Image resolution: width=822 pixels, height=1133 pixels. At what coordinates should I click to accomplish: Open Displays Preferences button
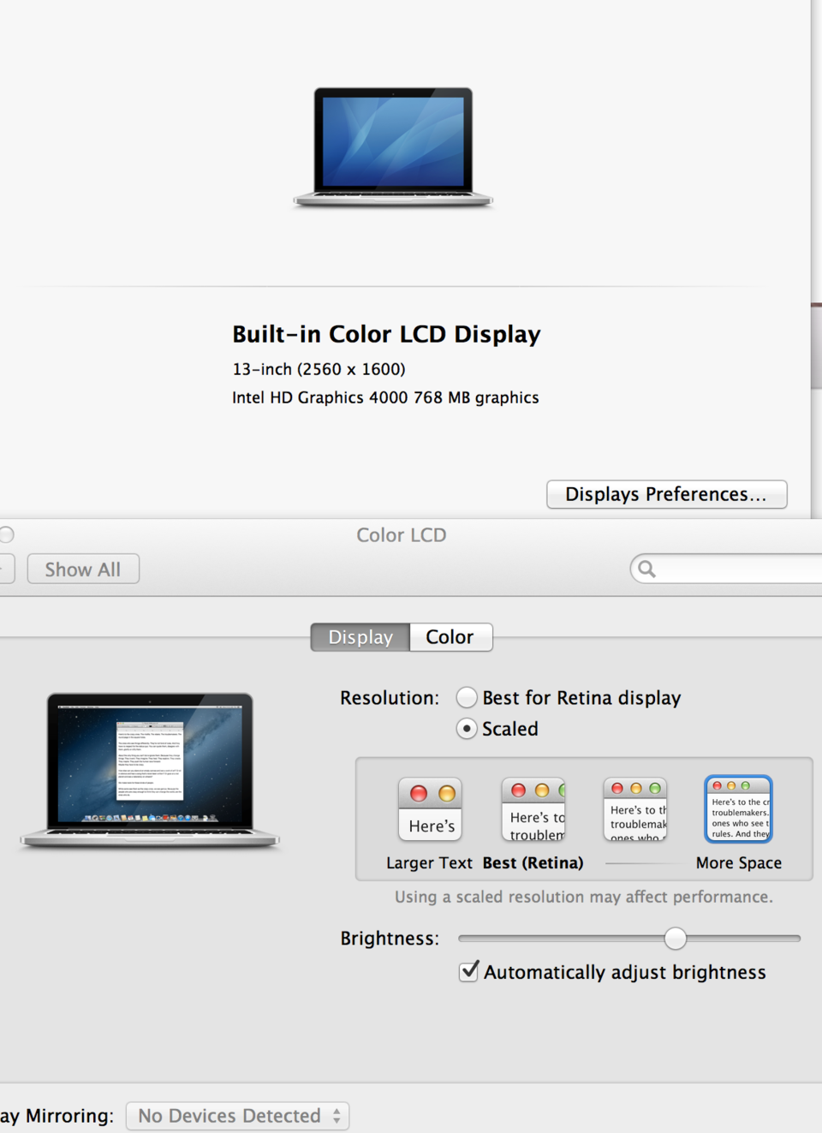(666, 494)
